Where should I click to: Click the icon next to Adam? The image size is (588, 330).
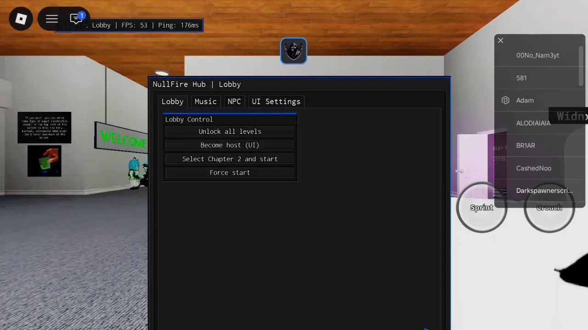coord(505,100)
